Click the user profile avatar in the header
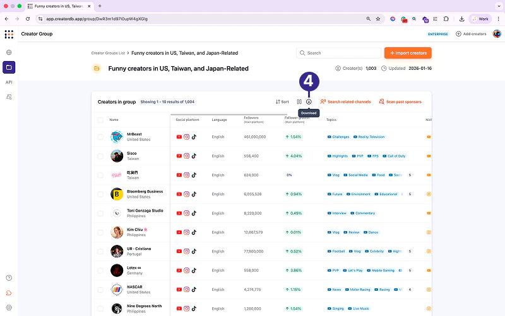The width and height of the screenshot is (505, 316). coord(497,34)
